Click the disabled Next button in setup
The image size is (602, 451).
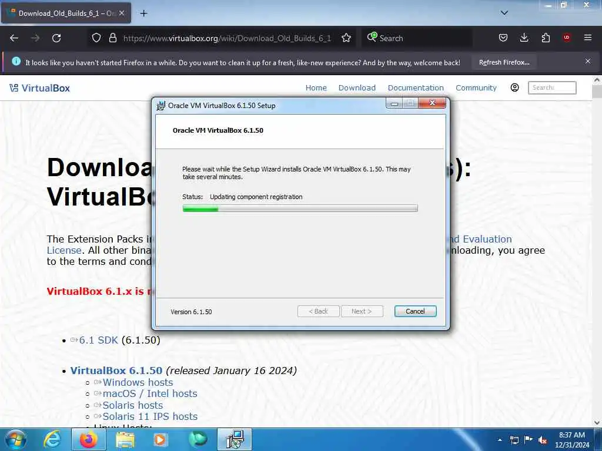click(362, 311)
